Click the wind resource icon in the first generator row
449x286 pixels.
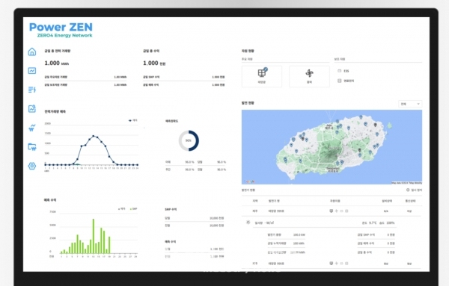(337, 211)
